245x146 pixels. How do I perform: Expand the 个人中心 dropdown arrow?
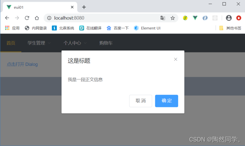coord(85,43)
